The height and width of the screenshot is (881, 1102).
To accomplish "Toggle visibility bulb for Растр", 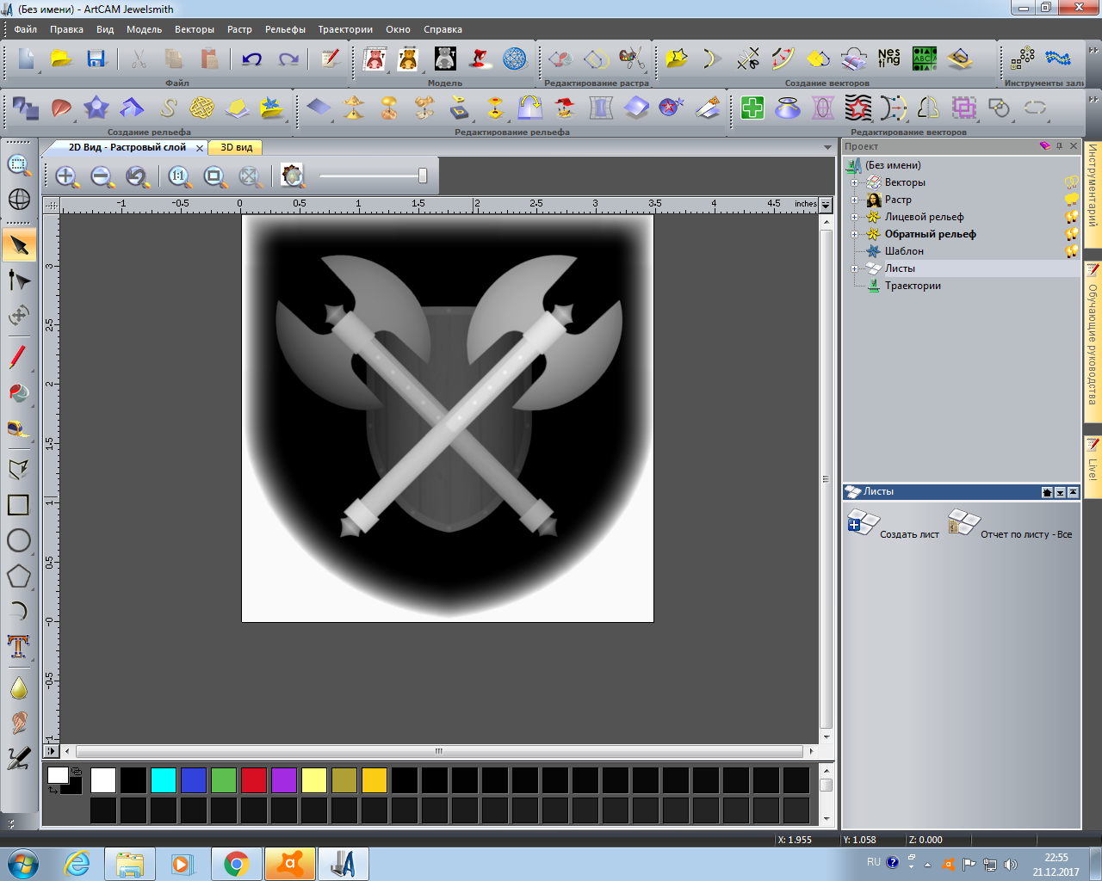I will [x=1072, y=200].
